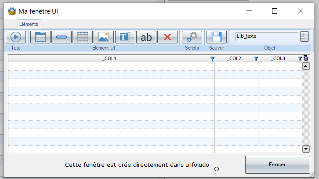Insert the 'ab' label element
Screen dimensions: 319x179
click(146, 37)
